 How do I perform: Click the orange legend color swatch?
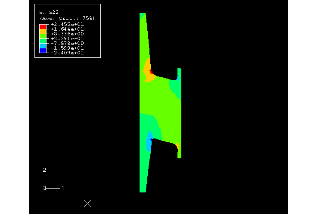pos(43,31)
